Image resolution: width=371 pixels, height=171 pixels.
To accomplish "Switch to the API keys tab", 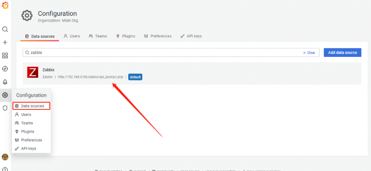I will pyautogui.click(x=191, y=36).
